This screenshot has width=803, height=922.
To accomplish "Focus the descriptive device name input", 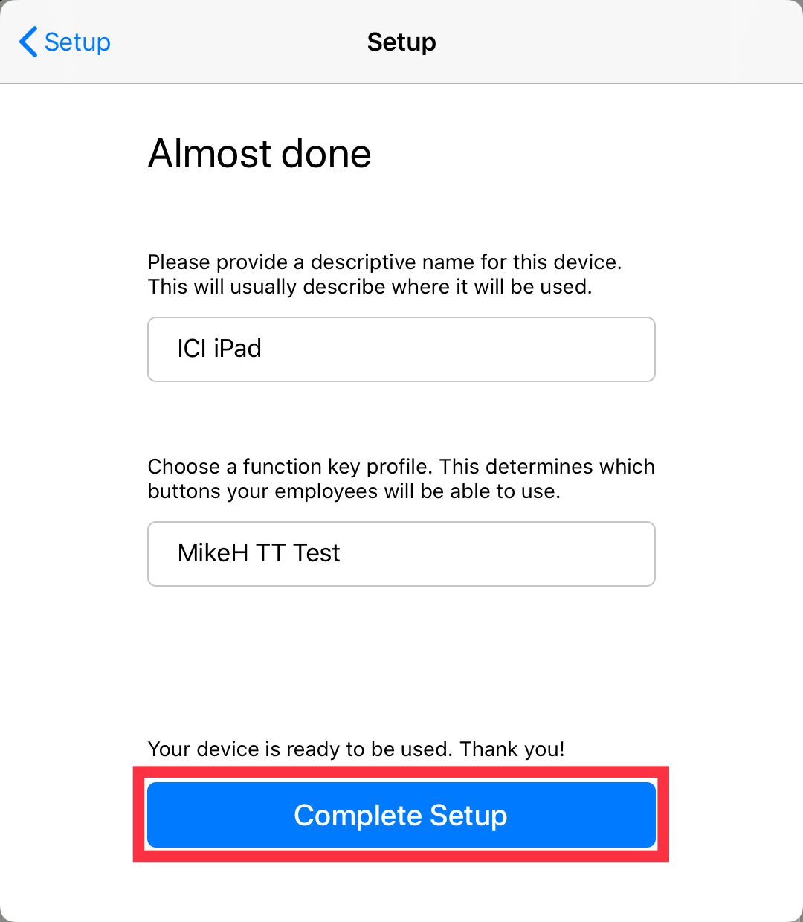I will coord(401,349).
